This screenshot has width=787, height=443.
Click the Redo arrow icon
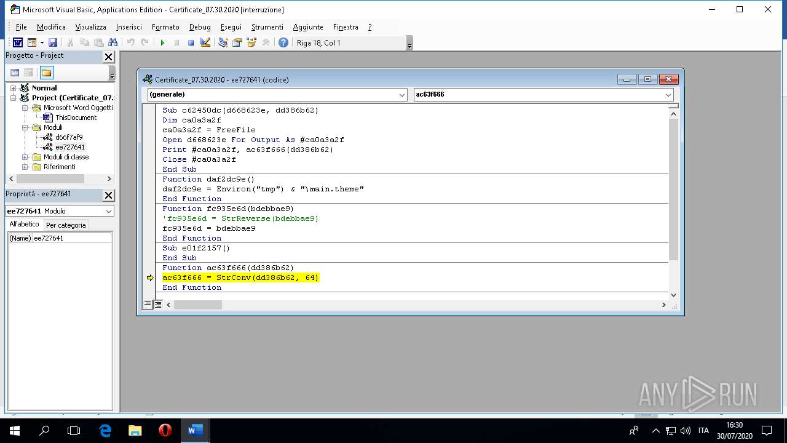tap(144, 42)
